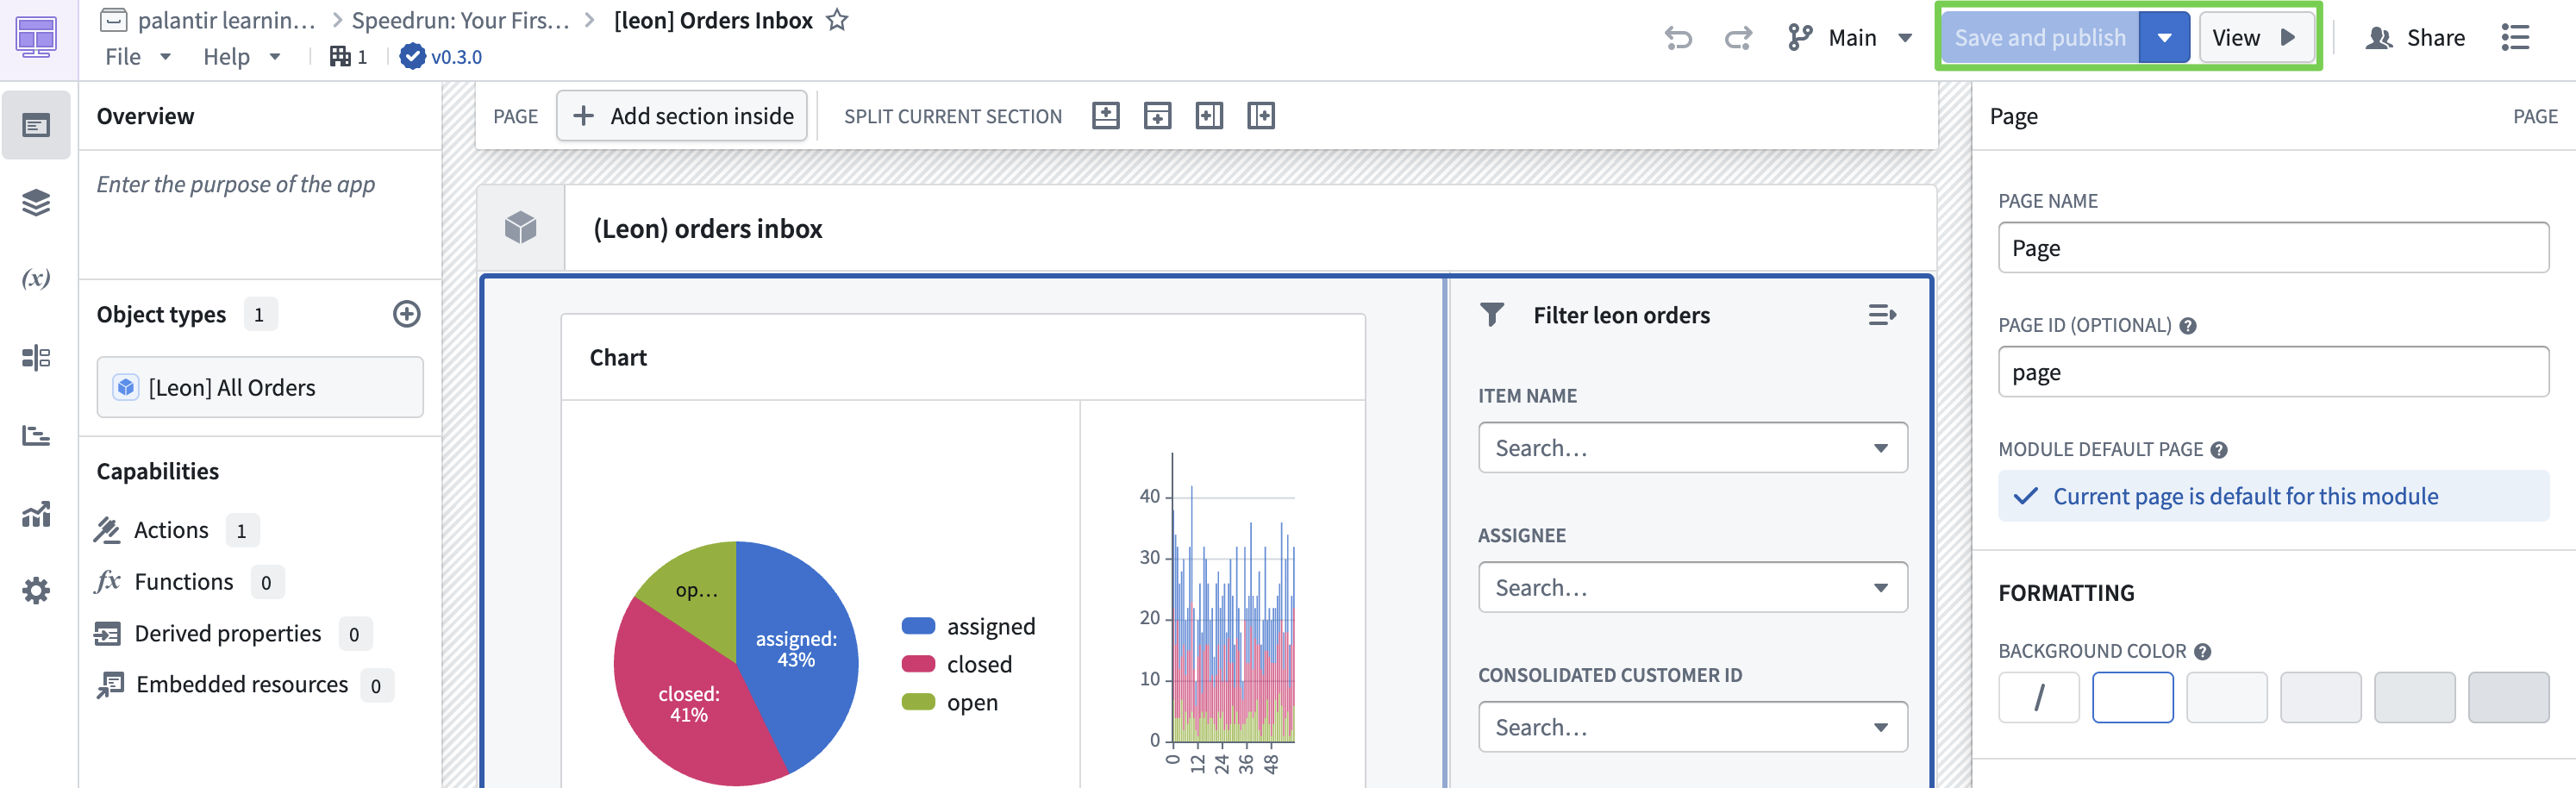Open the layers icon in left sidebar
The width and height of the screenshot is (2576, 788).
36,202
